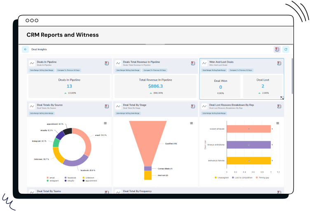The width and height of the screenshot is (312, 211).
Task: Select the shopify slice of the donut chart
Action: pyautogui.click(x=60, y=135)
